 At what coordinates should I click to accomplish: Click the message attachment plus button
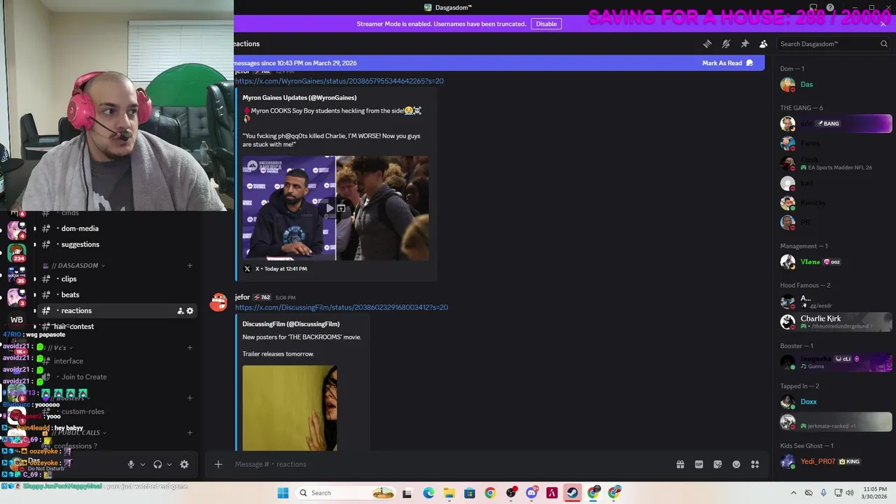click(218, 464)
